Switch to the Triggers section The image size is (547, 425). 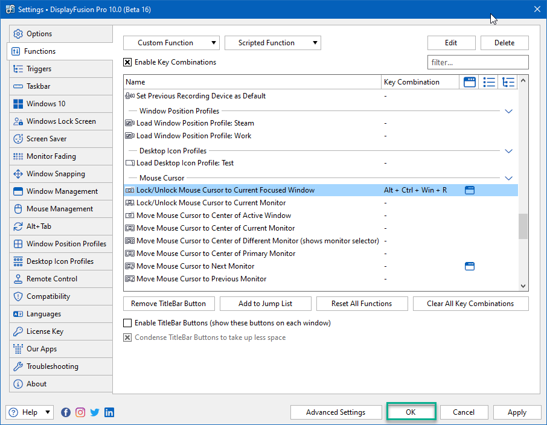(x=61, y=69)
